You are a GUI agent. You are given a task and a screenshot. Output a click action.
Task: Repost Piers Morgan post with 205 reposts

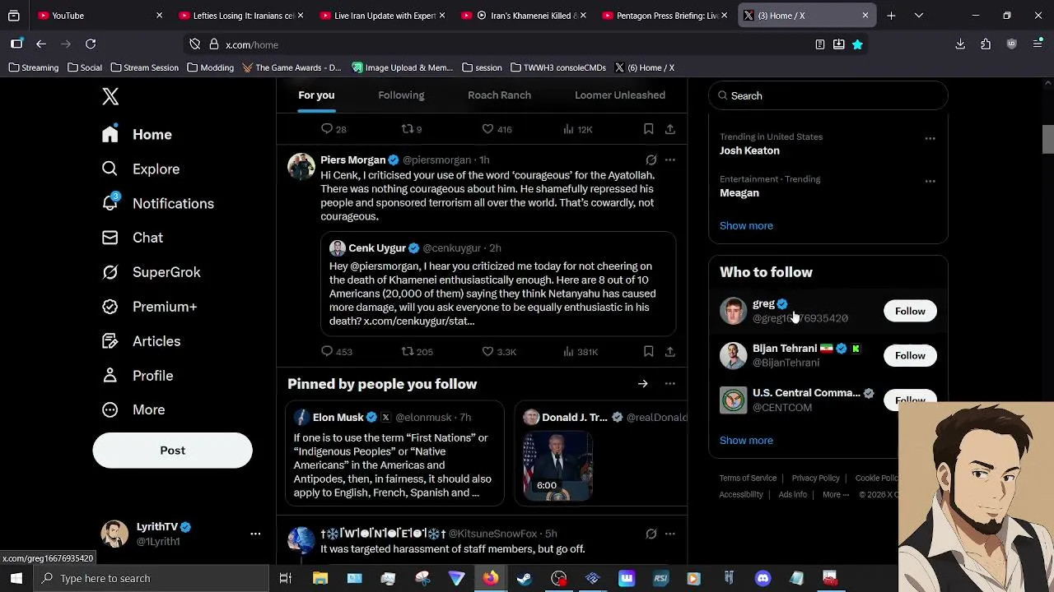click(417, 352)
